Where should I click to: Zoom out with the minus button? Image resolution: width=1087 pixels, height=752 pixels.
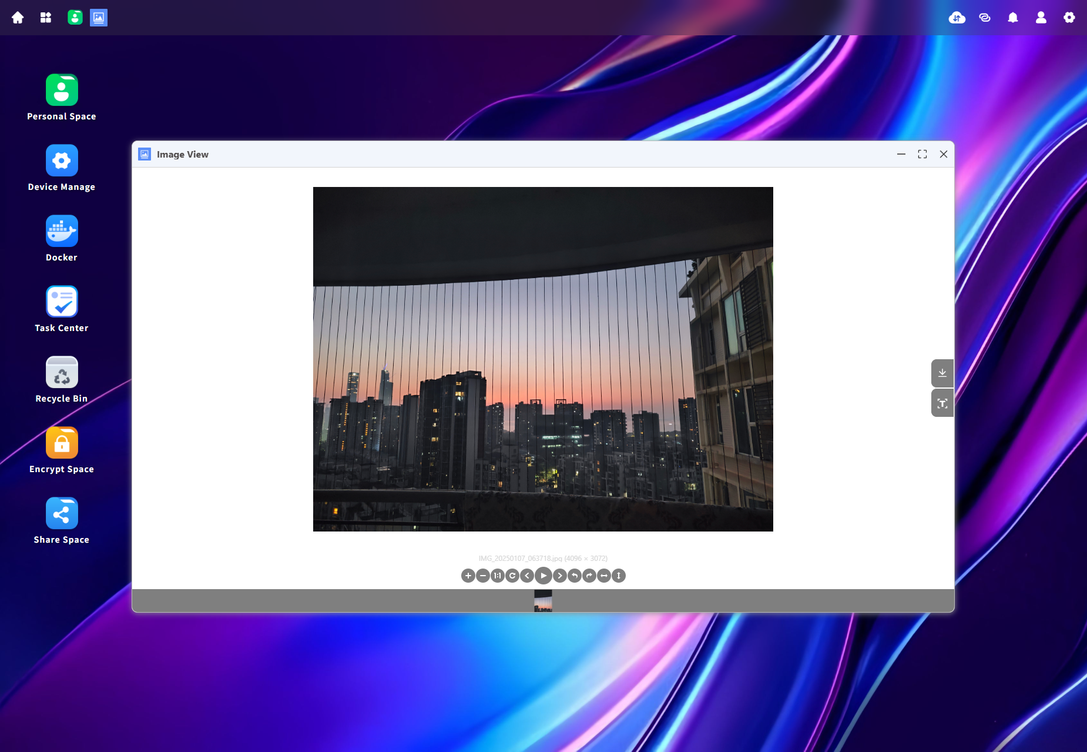(x=483, y=576)
